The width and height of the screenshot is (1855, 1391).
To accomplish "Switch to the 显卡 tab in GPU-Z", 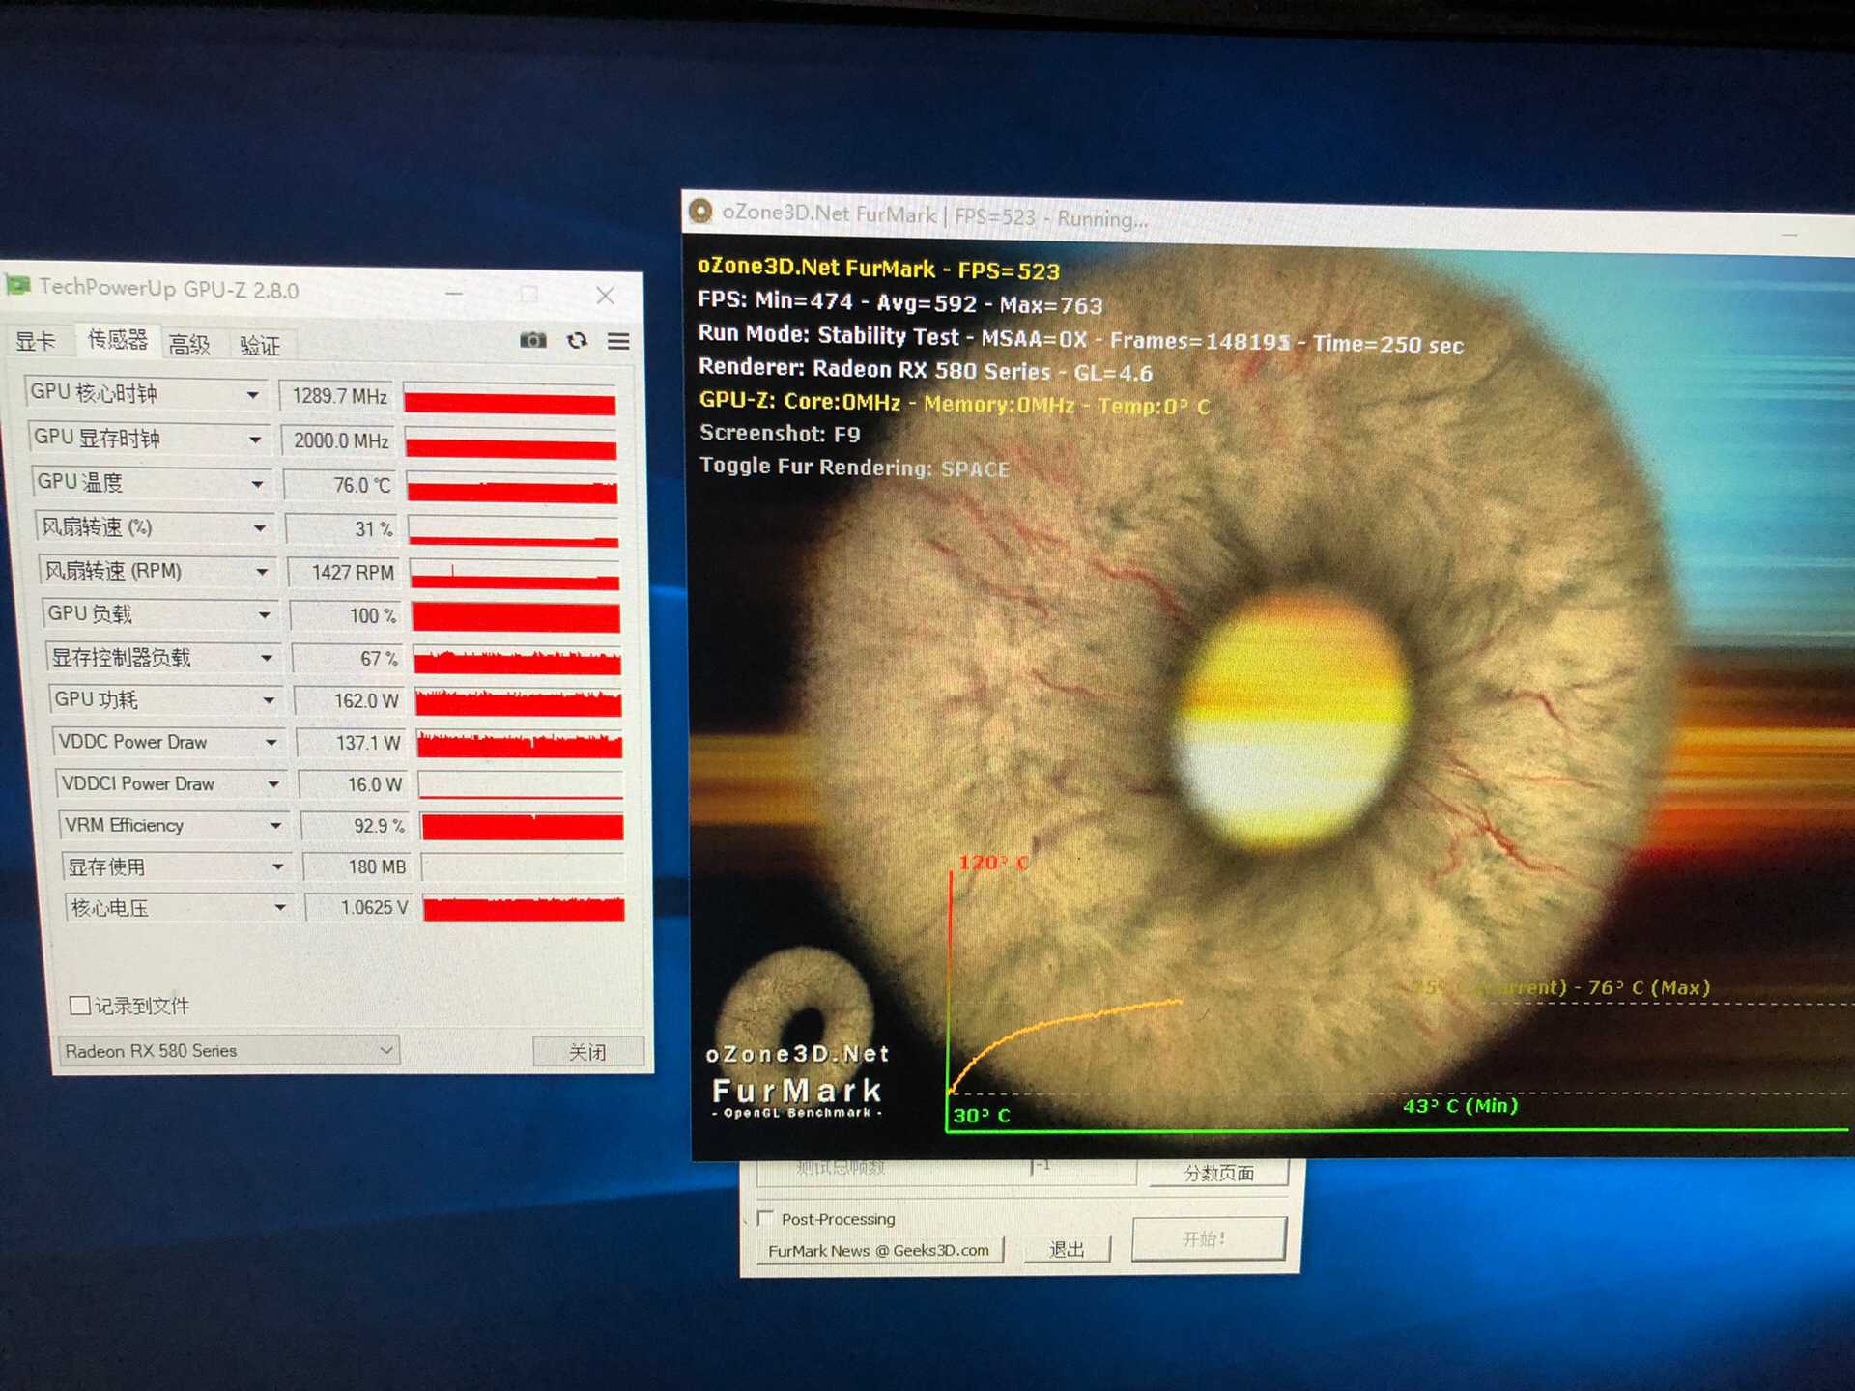I will [x=36, y=341].
